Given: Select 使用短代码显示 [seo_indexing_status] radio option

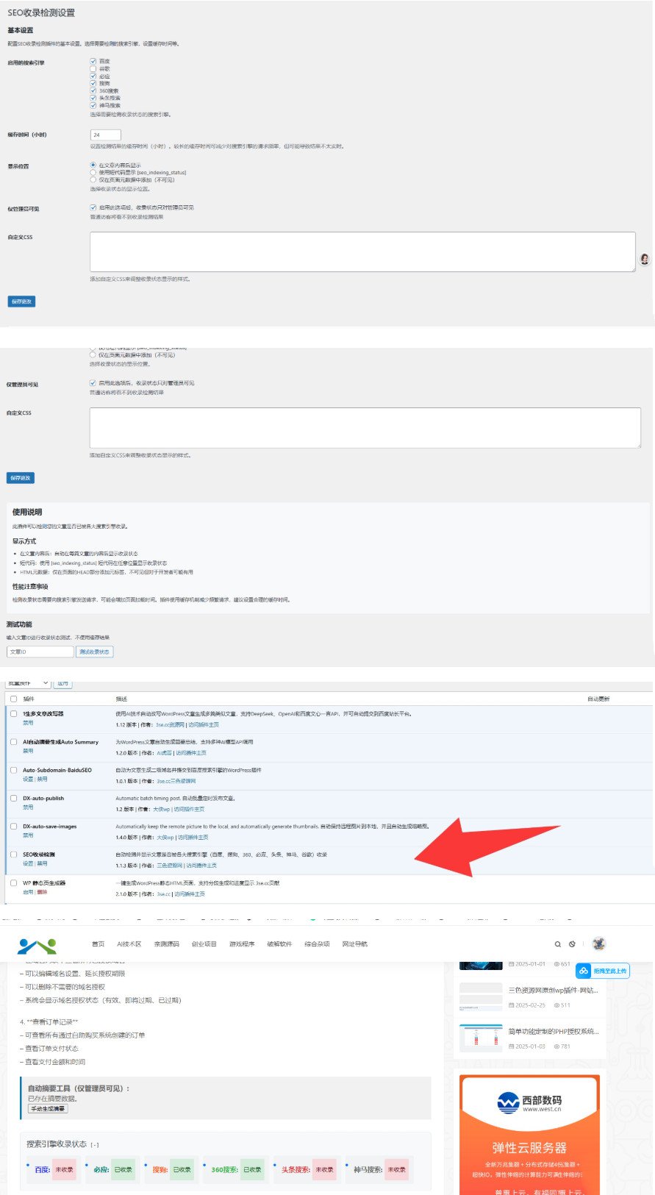Looking at the screenshot, I should tap(93, 172).
